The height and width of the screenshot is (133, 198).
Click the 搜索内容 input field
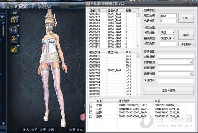tap(168, 44)
